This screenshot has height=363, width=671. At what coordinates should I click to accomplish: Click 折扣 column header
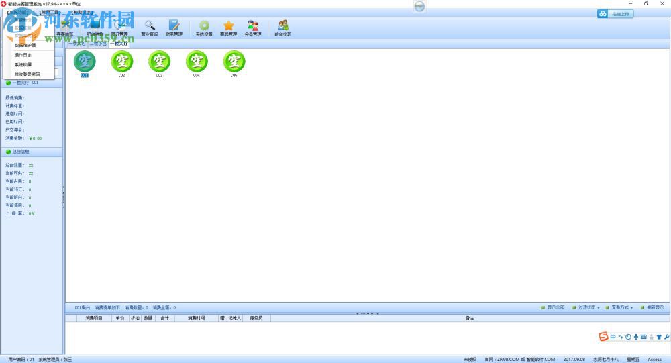136,318
